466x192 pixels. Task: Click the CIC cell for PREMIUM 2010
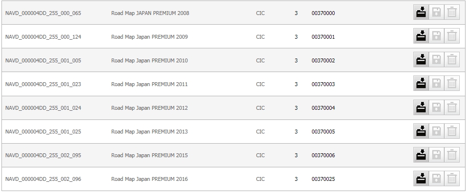tap(260, 60)
